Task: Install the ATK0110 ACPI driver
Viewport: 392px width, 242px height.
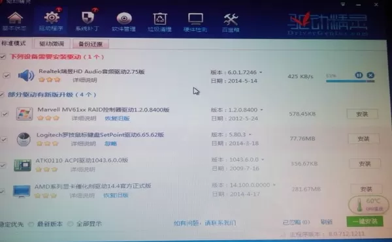Action: click(365, 164)
